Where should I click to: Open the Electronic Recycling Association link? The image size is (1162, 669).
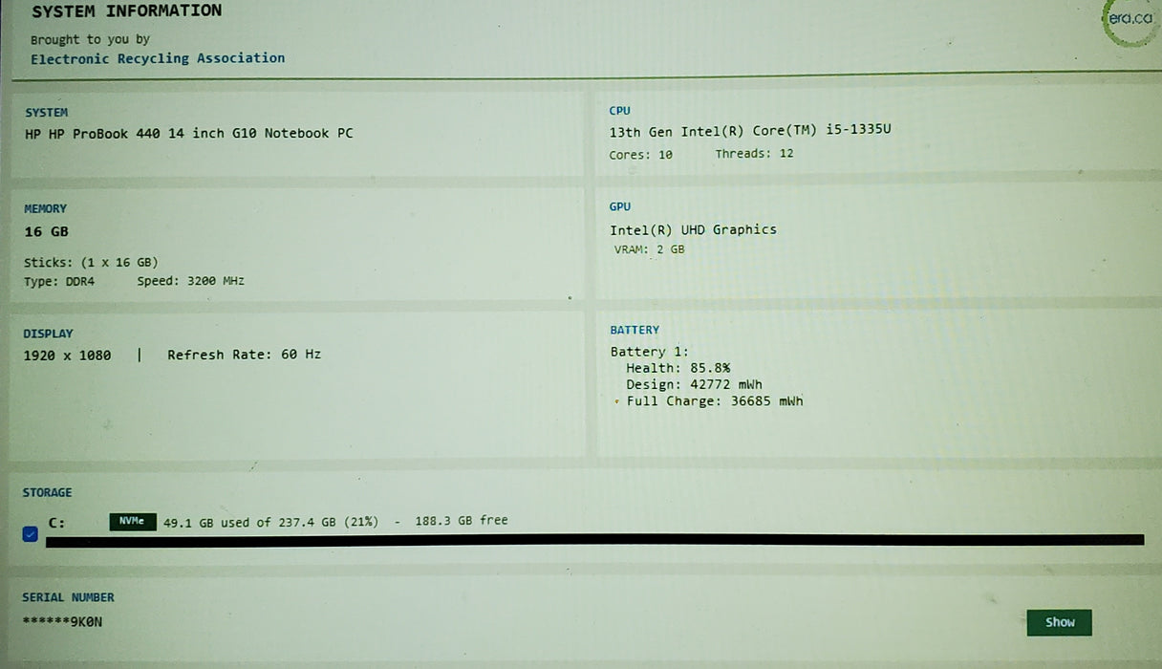point(158,58)
